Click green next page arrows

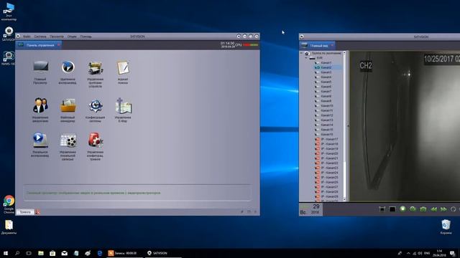pyautogui.click(x=443, y=209)
